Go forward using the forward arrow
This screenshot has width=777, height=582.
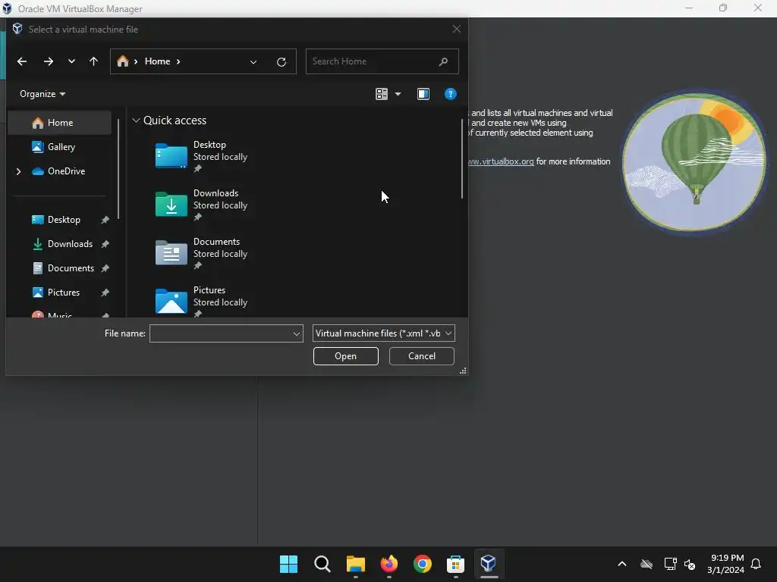(x=48, y=61)
